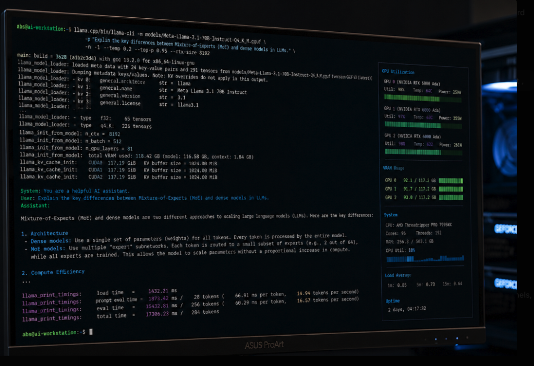Click the "User: Explain the key differences" line
Viewport: 534px width, 366px height.
[144, 198]
